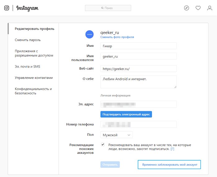Click the [?] help link

click(x=172, y=149)
